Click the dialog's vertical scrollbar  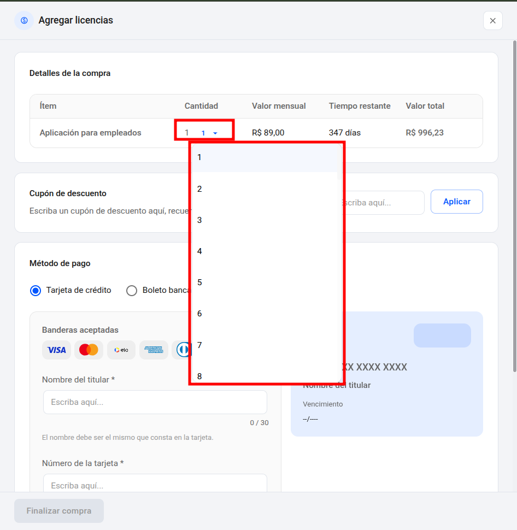[515, 206]
